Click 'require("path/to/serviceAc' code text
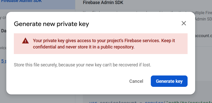212x103 pixels. point(181,102)
